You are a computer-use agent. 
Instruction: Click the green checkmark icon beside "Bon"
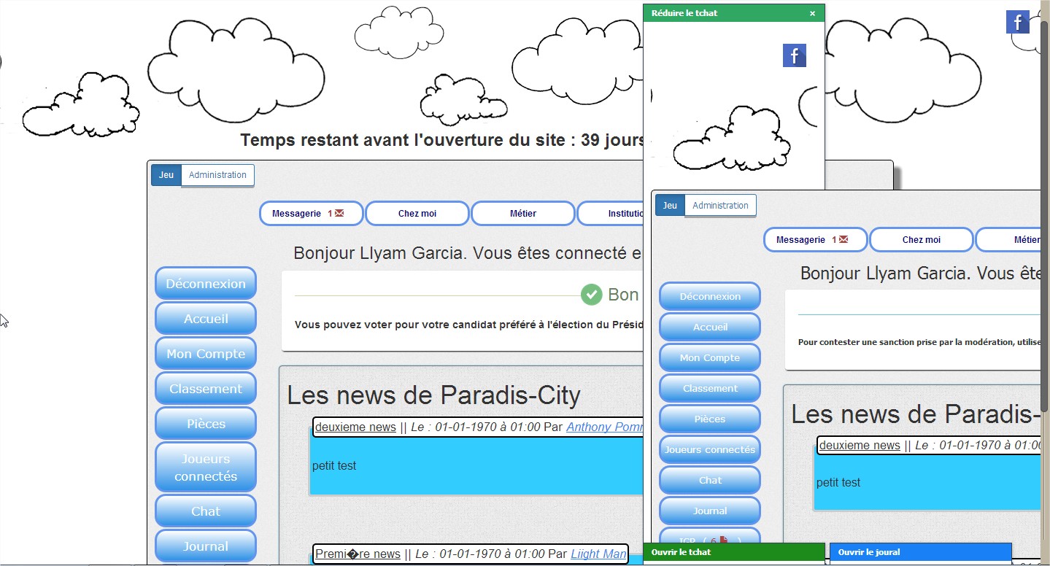591,295
